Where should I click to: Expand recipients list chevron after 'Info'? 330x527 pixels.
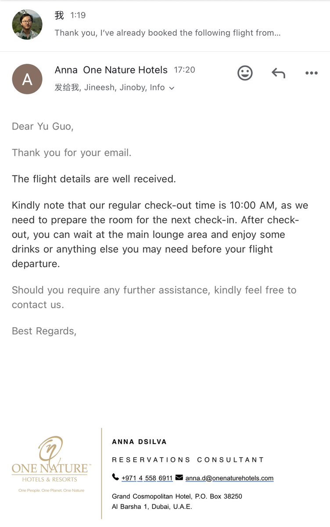[x=172, y=88]
